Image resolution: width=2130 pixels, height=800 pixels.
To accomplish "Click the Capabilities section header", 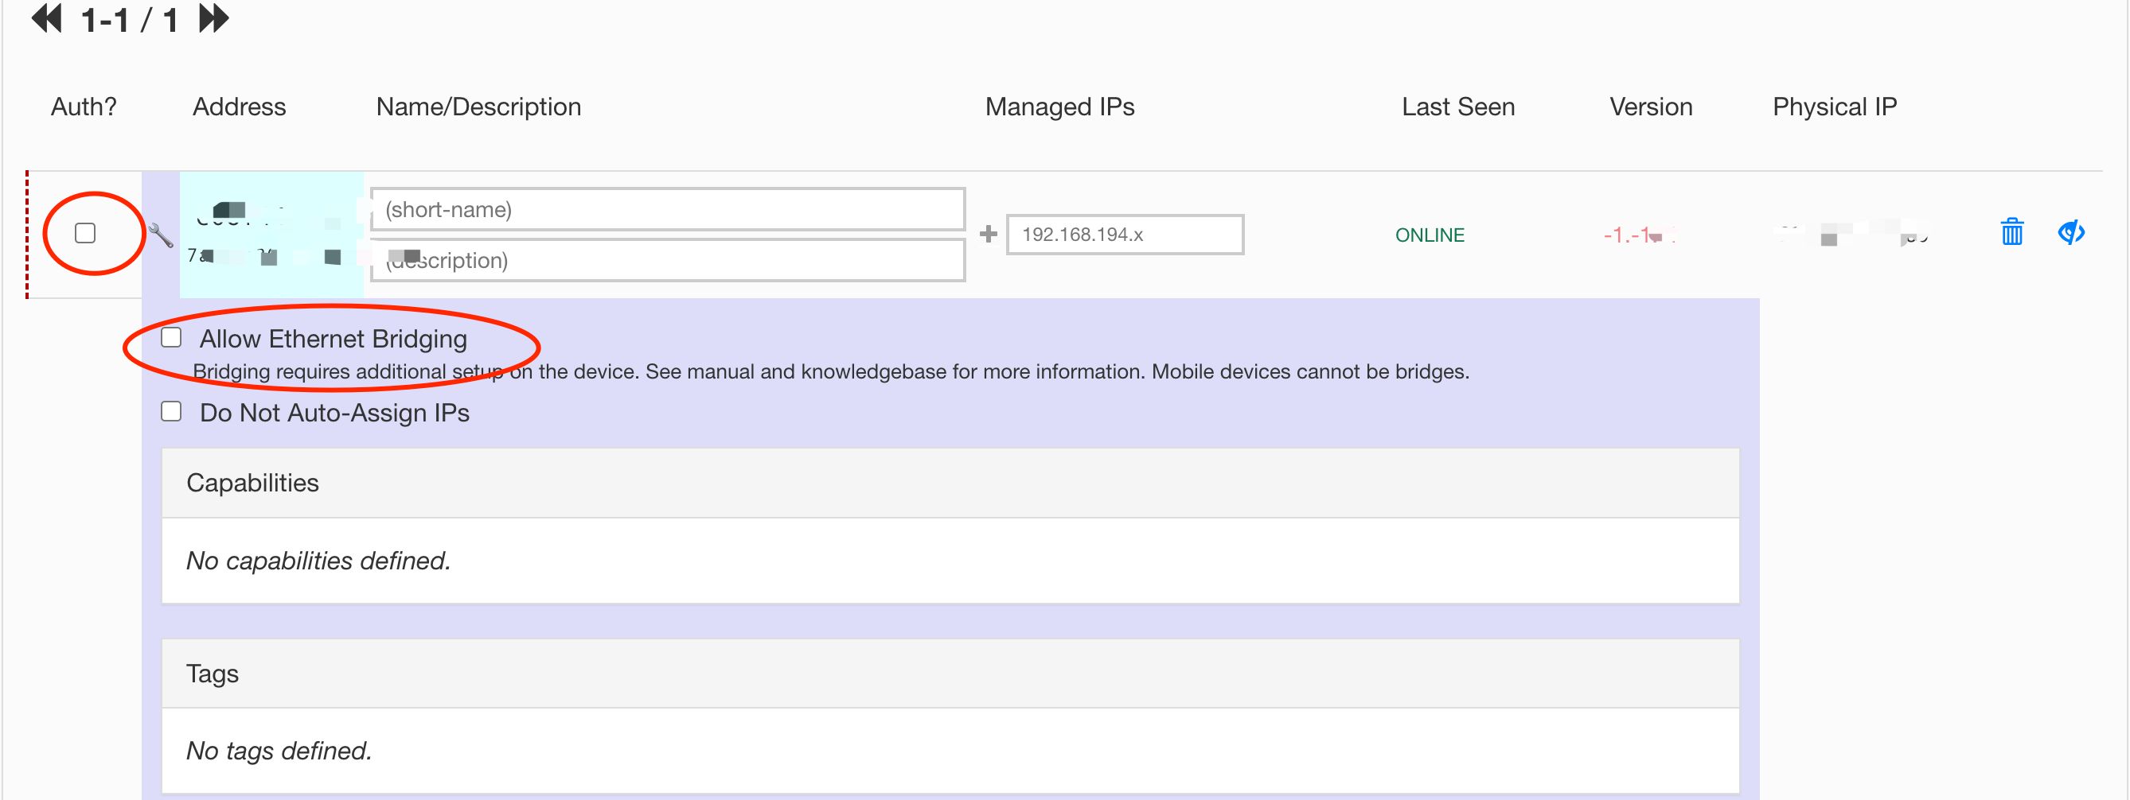I will tap(950, 483).
